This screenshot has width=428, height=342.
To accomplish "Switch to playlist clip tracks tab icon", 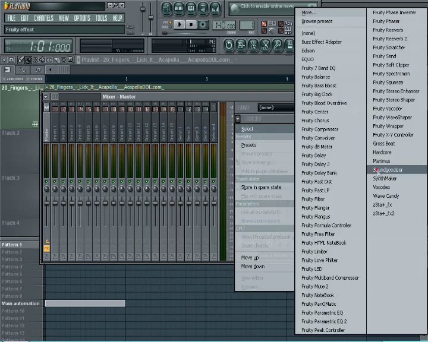I will pyautogui.click(x=7, y=70).
